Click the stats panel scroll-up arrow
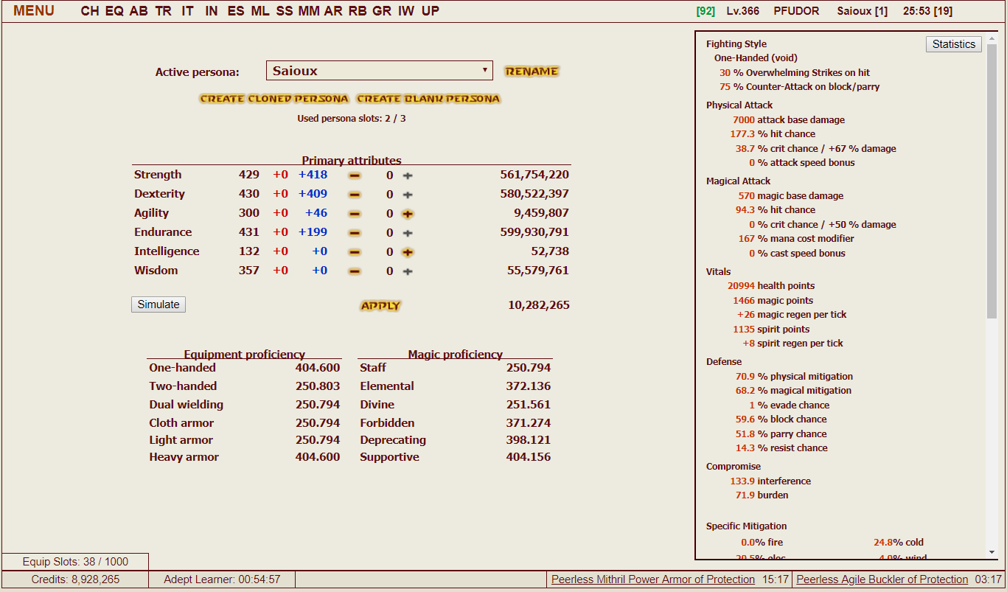This screenshot has height=592, width=1007. pyautogui.click(x=992, y=38)
